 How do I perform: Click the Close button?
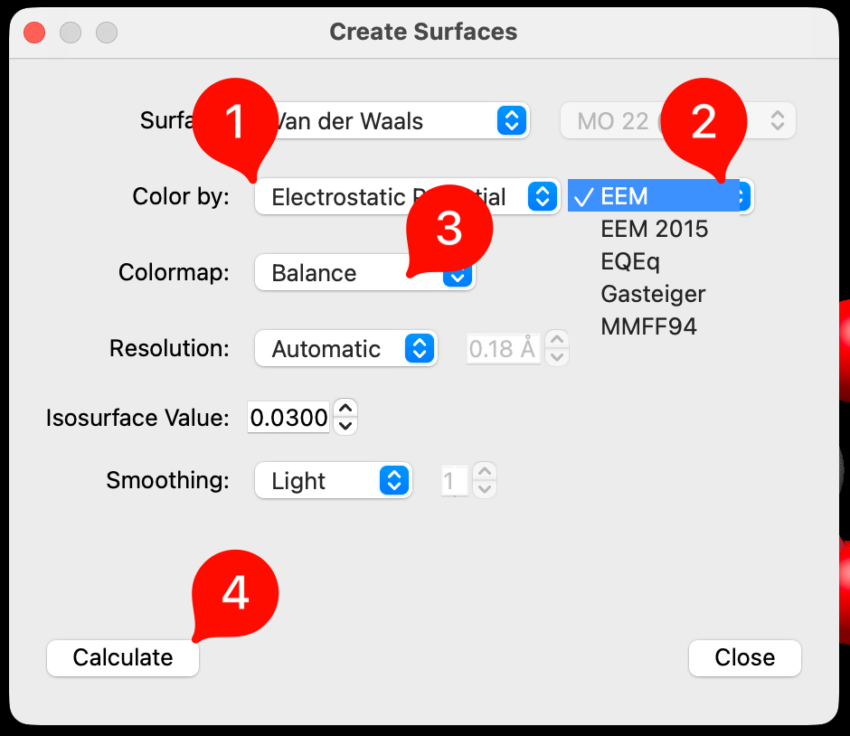click(744, 657)
